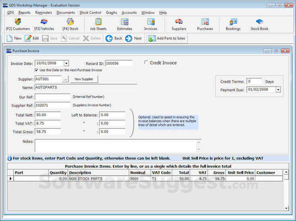Open the Stock module icon
Image resolution: width=296 pixels, height=221 pixels.
click(x=70, y=22)
